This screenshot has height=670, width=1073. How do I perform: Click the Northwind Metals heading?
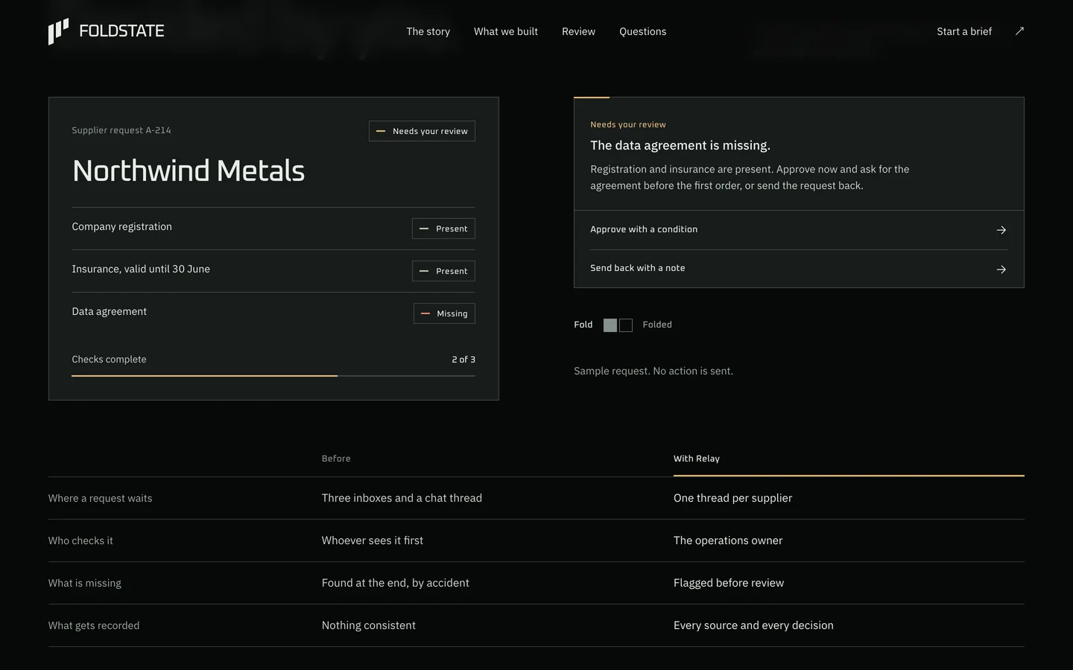pyautogui.click(x=189, y=171)
